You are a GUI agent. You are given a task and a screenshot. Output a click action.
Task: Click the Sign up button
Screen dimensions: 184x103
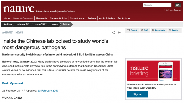[x=138, y=94]
